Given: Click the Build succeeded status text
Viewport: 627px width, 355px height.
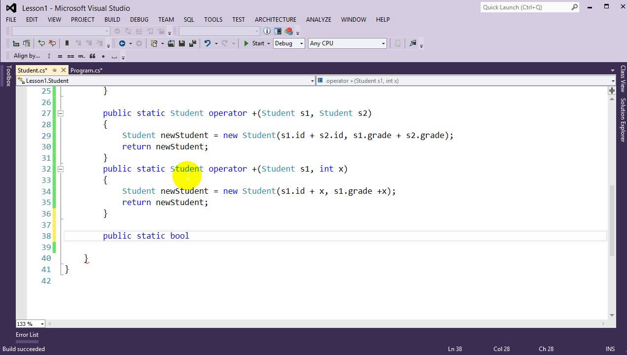Looking at the screenshot, I should click(x=24, y=349).
